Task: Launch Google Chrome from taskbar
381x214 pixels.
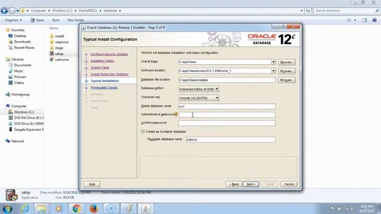Action: click(x=76, y=209)
